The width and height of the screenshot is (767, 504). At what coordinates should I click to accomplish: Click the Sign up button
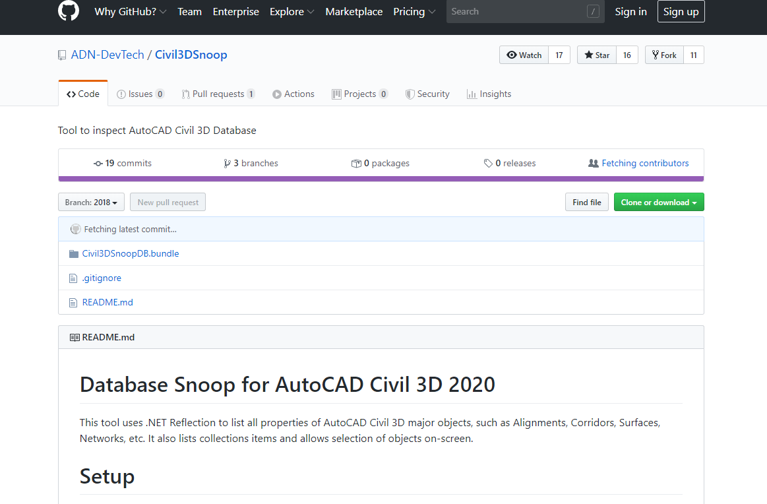coord(681,11)
